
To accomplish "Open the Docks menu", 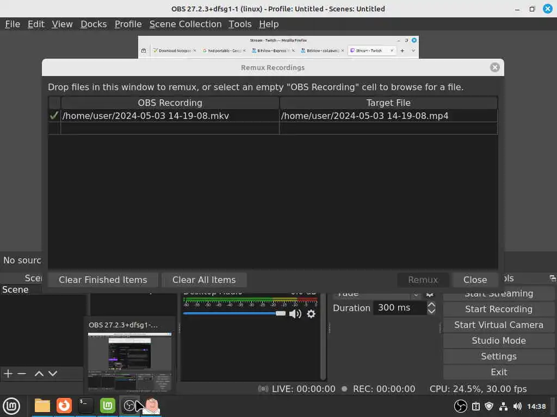I will click(94, 24).
